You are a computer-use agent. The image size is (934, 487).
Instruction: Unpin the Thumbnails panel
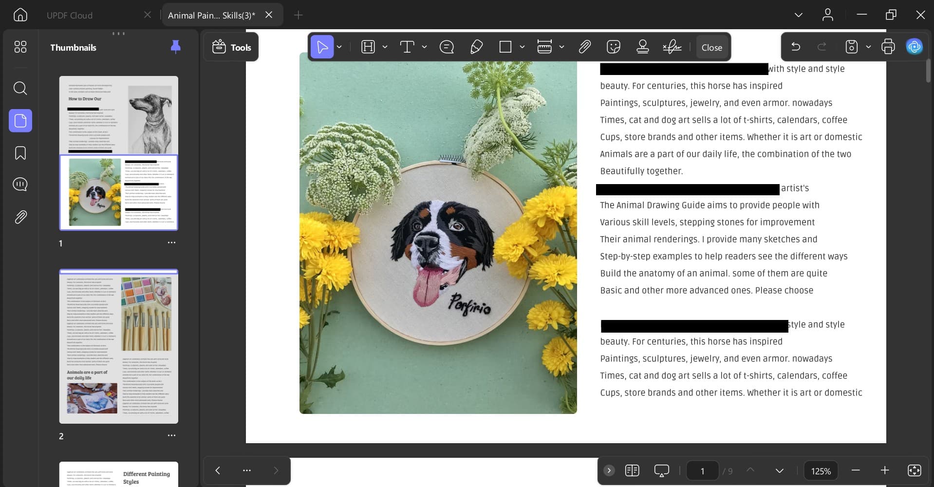[175, 47]
